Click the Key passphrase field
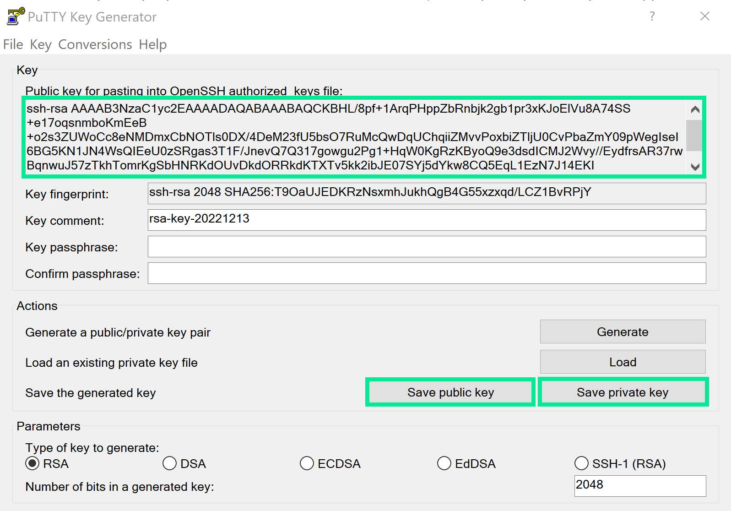 [x=427, y=246]
